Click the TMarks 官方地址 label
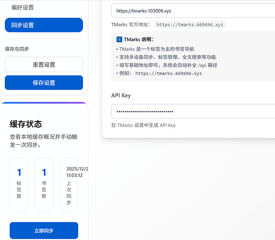 (x=131, y=24)
